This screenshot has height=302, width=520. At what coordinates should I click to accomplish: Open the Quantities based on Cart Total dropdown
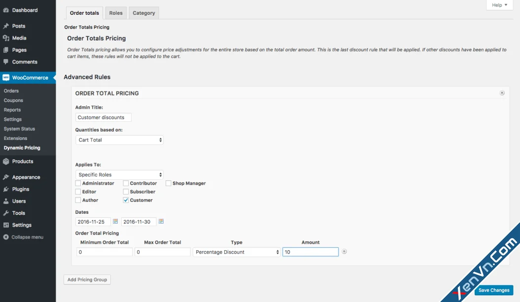119,140
